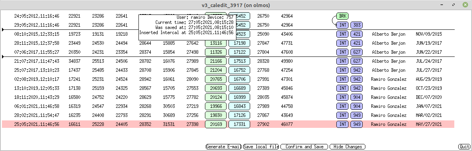The image size is (472, 151).
Task: Click Save local file button
Action: tap(261, 147)
